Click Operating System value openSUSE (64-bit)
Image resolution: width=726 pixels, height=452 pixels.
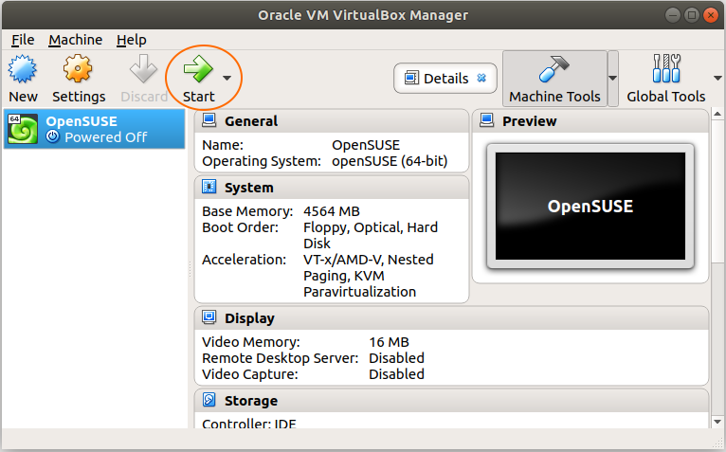pyautogui.click(x=390, y=161)
